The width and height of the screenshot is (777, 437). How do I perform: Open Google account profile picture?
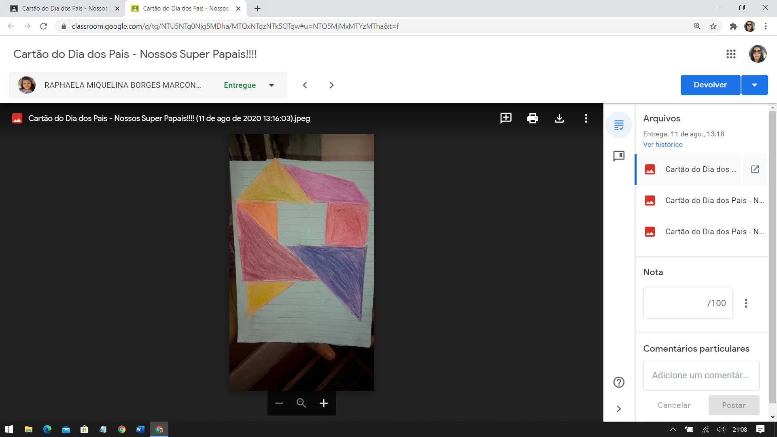(x=758, y=54)
